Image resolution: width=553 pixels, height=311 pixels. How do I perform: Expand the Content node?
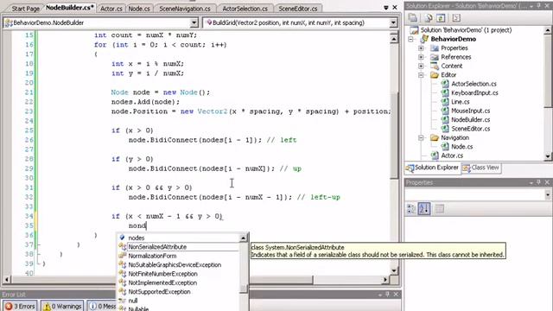point(421,66)
